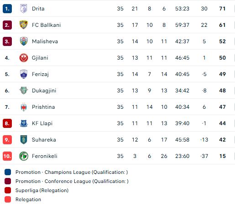The width and height of the screenshot is (235, 208).
Task: Open the FC Ballkani team page
Action: coord(46,25)
